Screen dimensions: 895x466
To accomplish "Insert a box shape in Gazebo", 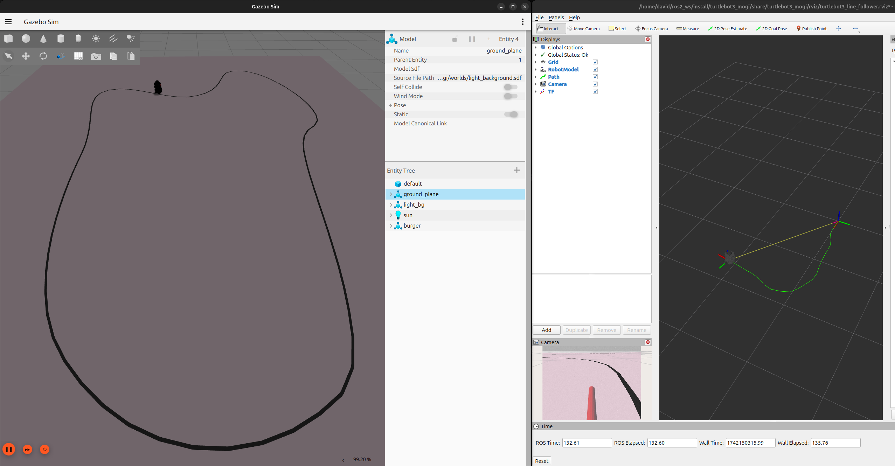I will [x=9, y=39].
